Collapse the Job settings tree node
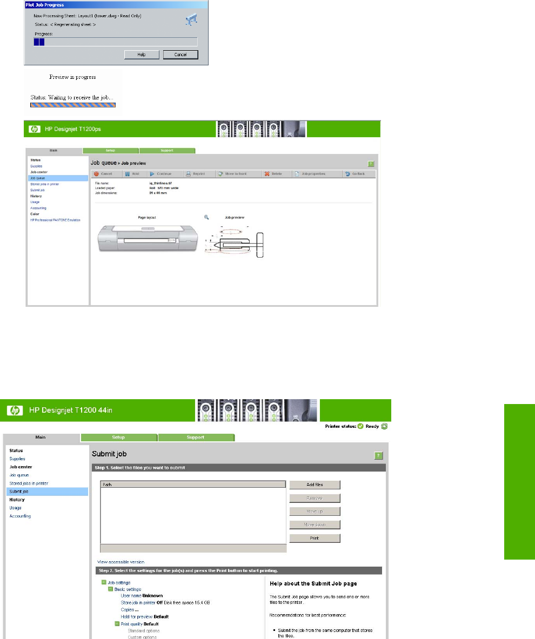535x639 pixels. point(104,582)
